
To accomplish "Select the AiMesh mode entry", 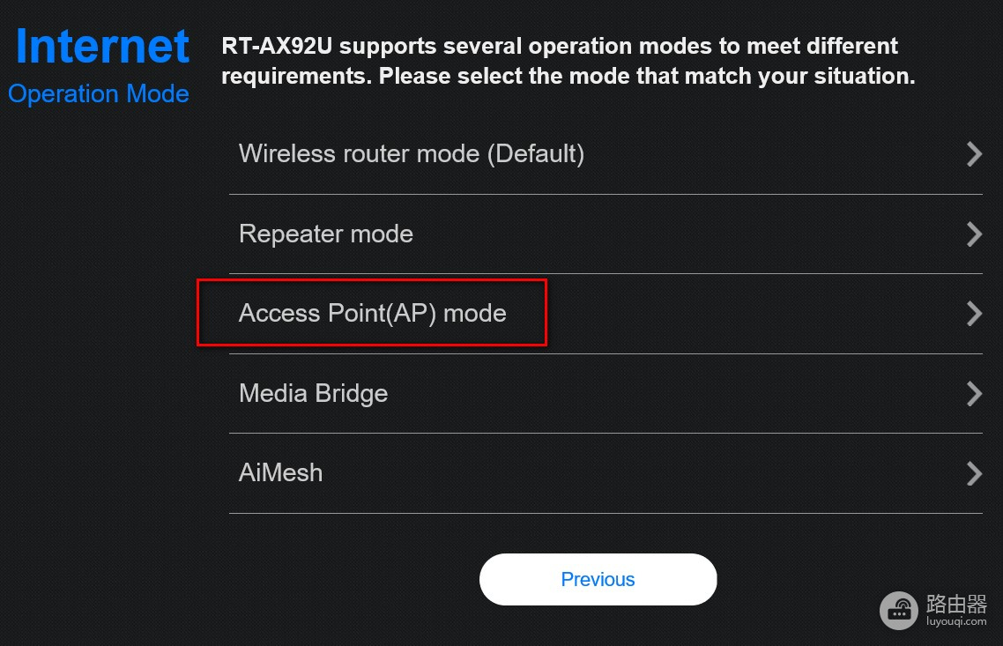I will click(606, 473).
